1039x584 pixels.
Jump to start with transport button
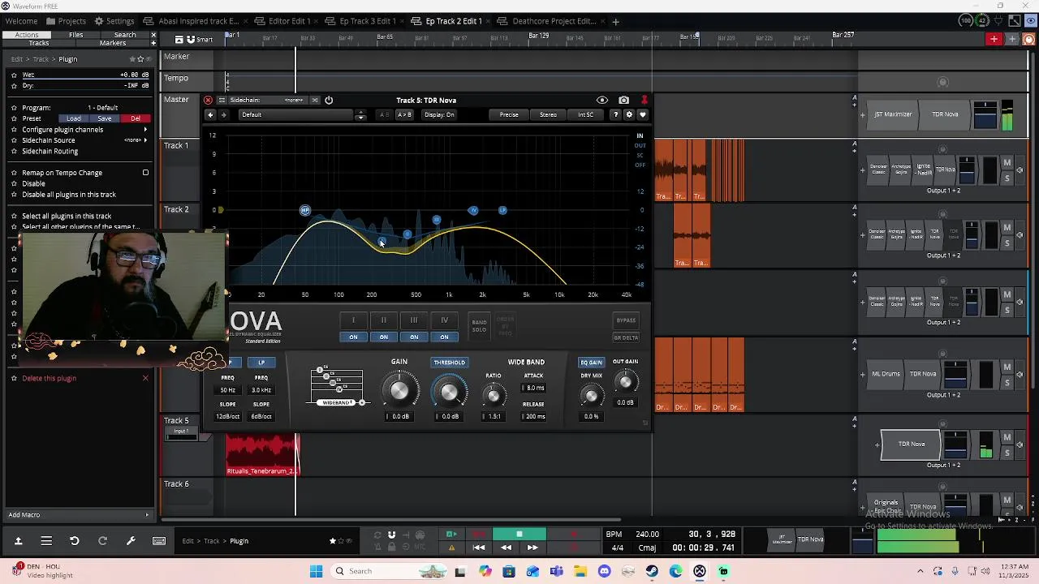tap(479, 547)
